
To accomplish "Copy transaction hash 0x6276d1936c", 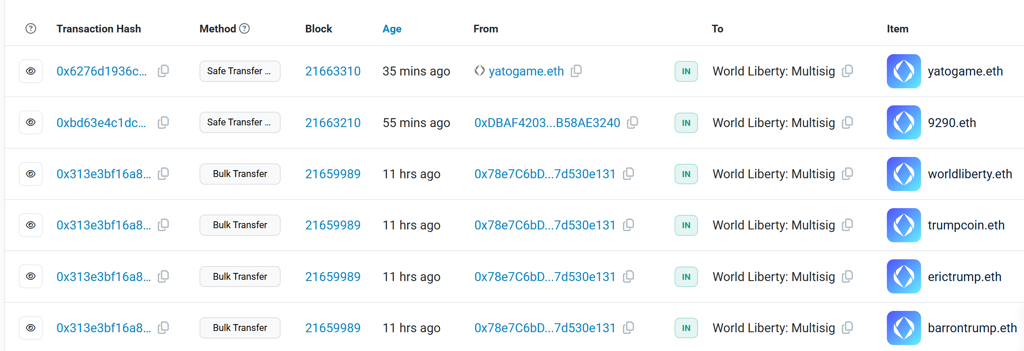I will [163, 71].
